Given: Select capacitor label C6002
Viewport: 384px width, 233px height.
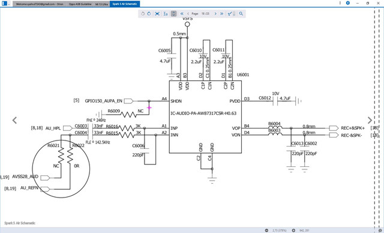Looking at the screenshot, I should 311,144.
